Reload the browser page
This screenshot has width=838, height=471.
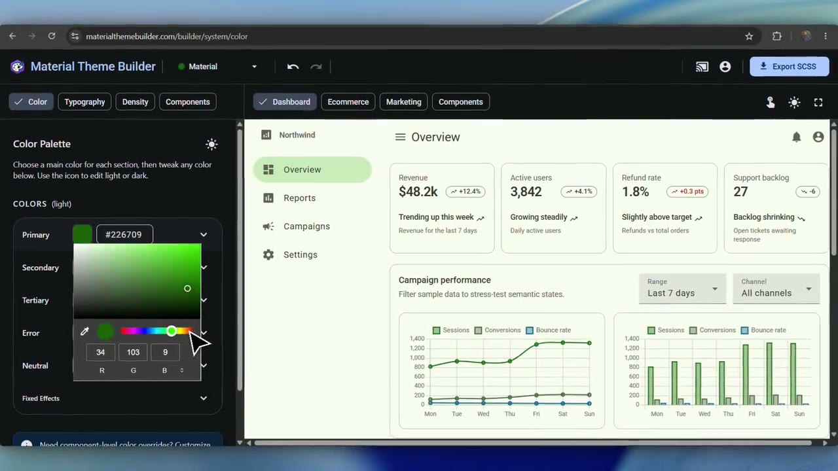[52, 36]
